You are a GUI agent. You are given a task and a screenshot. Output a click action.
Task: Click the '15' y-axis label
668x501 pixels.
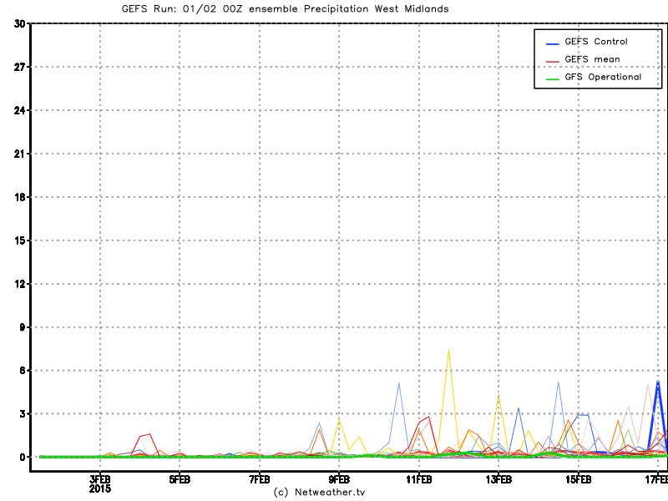click(x=19, y=240)
